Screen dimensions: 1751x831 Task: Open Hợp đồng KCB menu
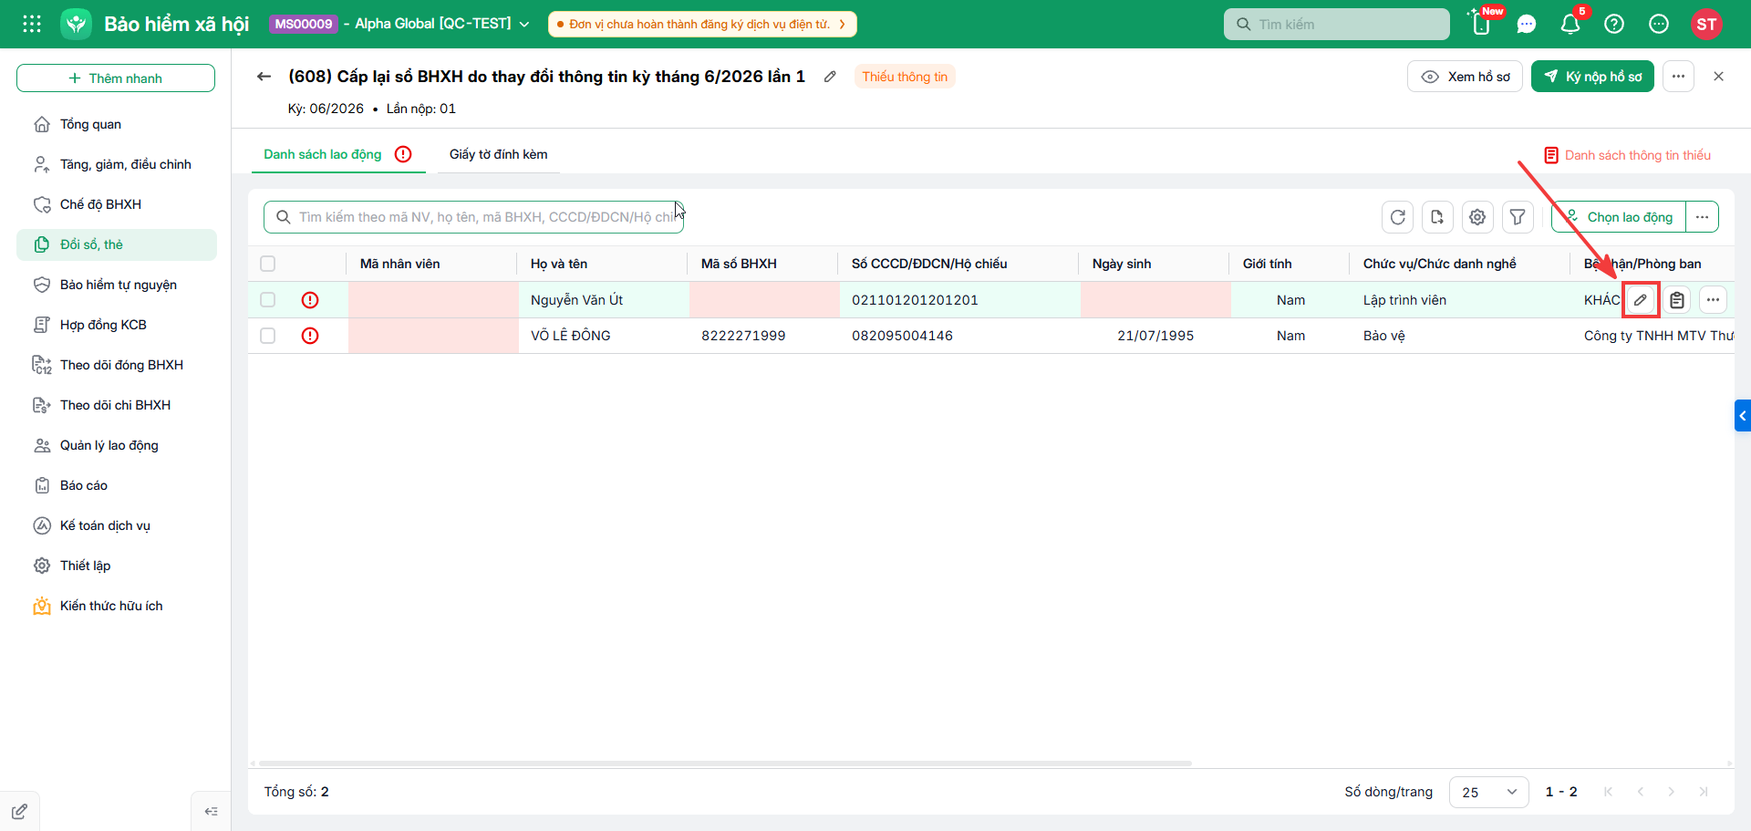pos(117,325)
